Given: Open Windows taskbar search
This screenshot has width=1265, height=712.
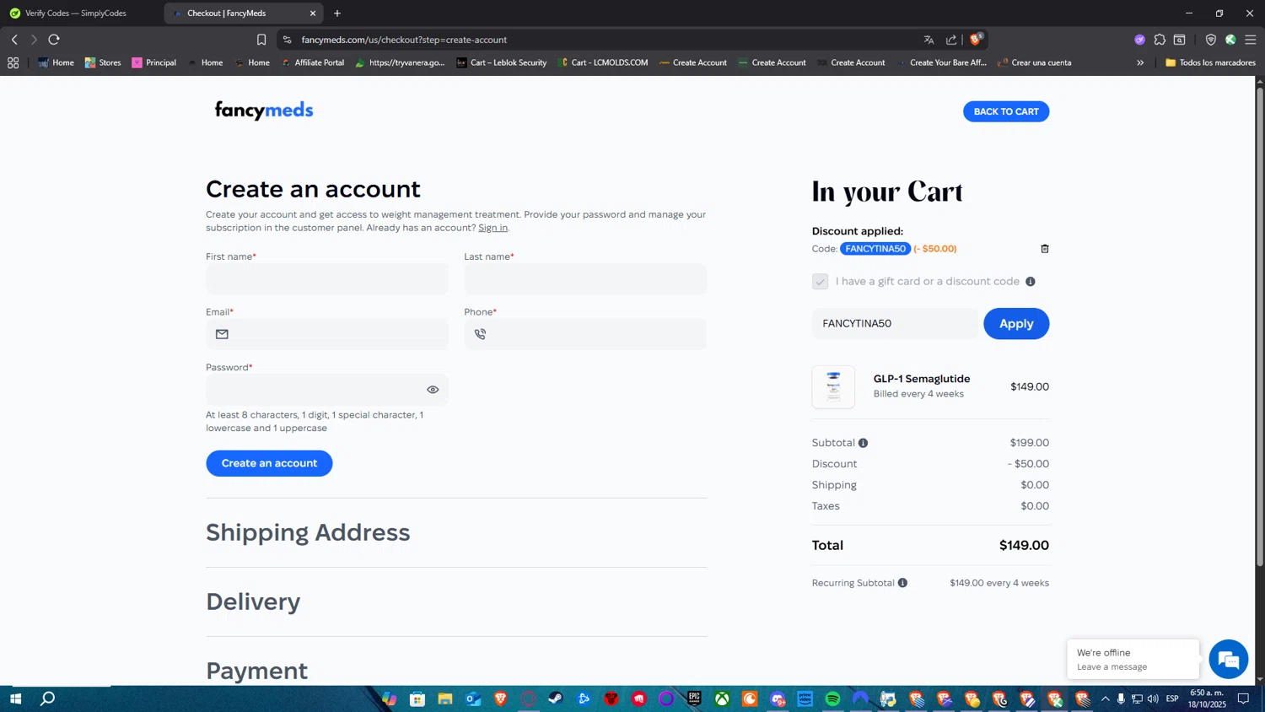Looking at the screenshot, I should tap(48, 699).
